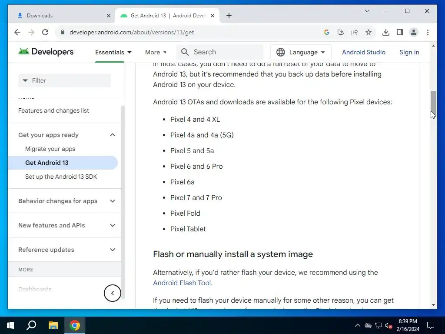Open the Windows Start menu

tap(10, 325)
